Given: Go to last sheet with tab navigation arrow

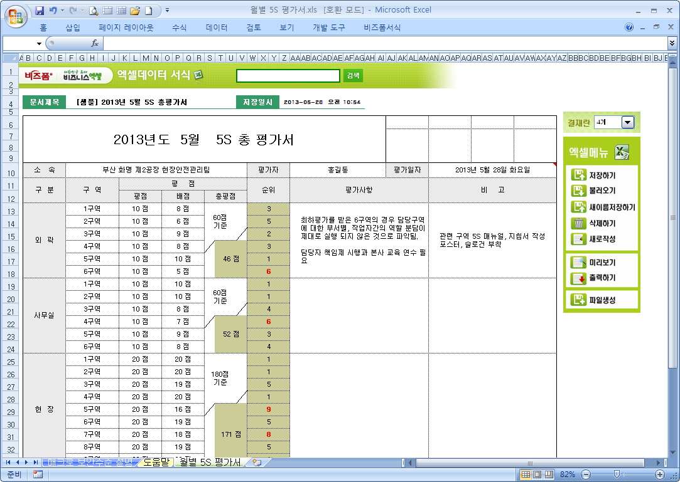Looking at the screenshot, I should pos(35,463).
